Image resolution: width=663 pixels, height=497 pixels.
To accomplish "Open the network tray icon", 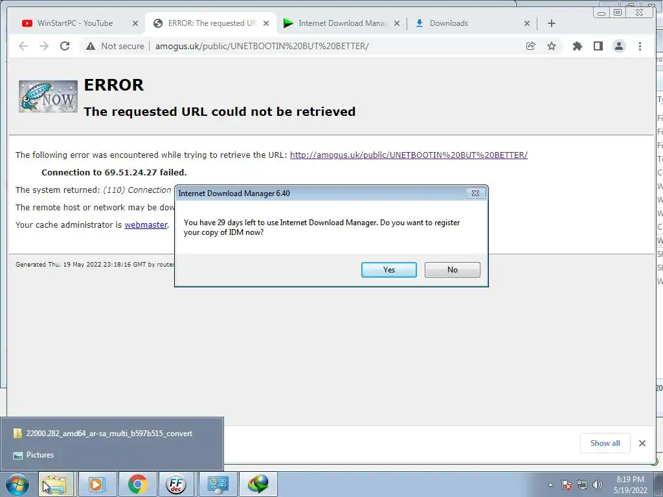I will 582,485.
